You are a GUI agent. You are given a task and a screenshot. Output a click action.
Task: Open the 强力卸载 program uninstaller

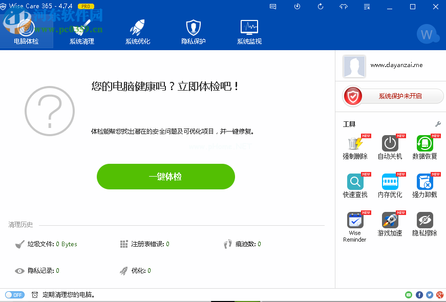point(424,182)
